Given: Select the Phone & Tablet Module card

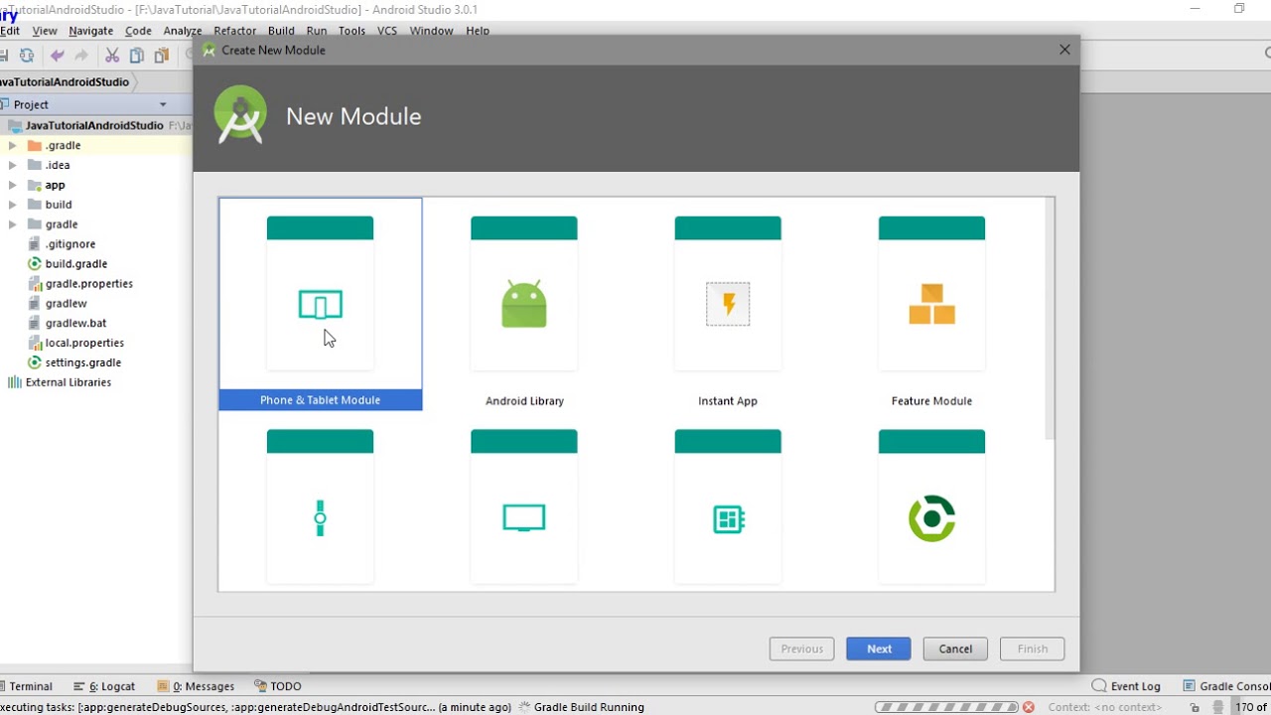Looking at the screenshot, I should [320, 304].
